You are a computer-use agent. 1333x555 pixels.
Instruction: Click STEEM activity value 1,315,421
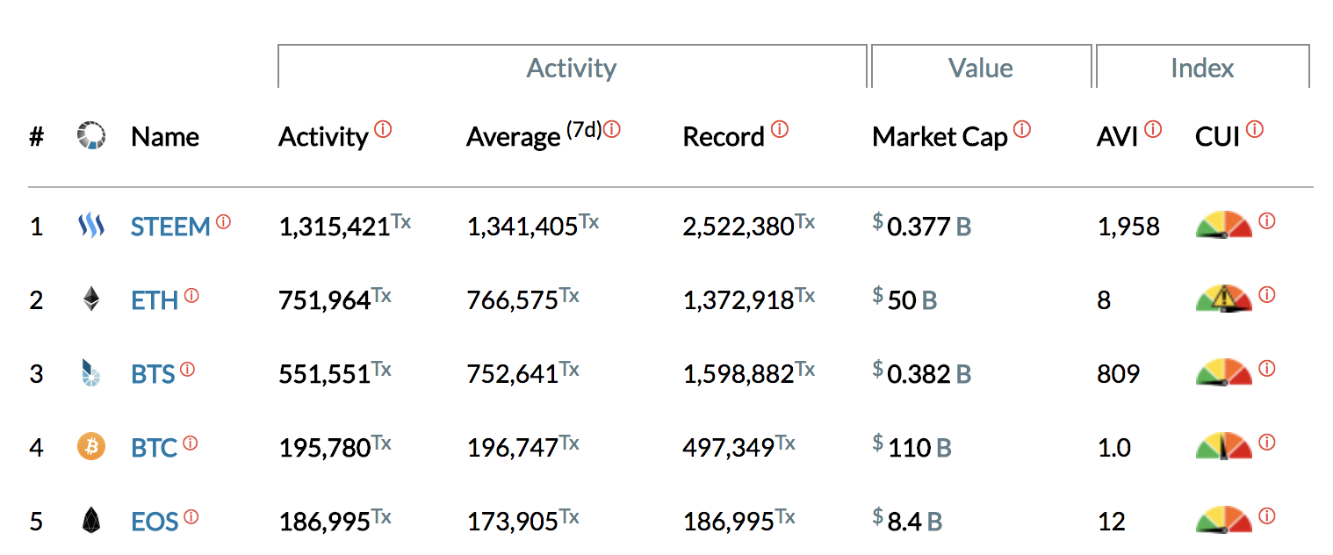pos(334,227)
